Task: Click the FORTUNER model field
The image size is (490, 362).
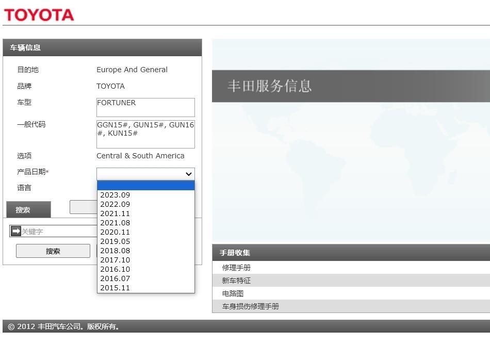Action: [145, 107]
